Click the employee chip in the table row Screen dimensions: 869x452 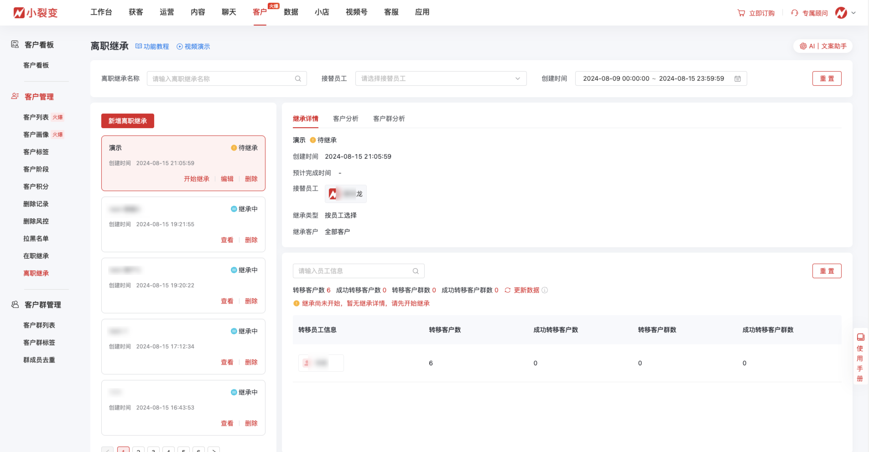(321, 363)
